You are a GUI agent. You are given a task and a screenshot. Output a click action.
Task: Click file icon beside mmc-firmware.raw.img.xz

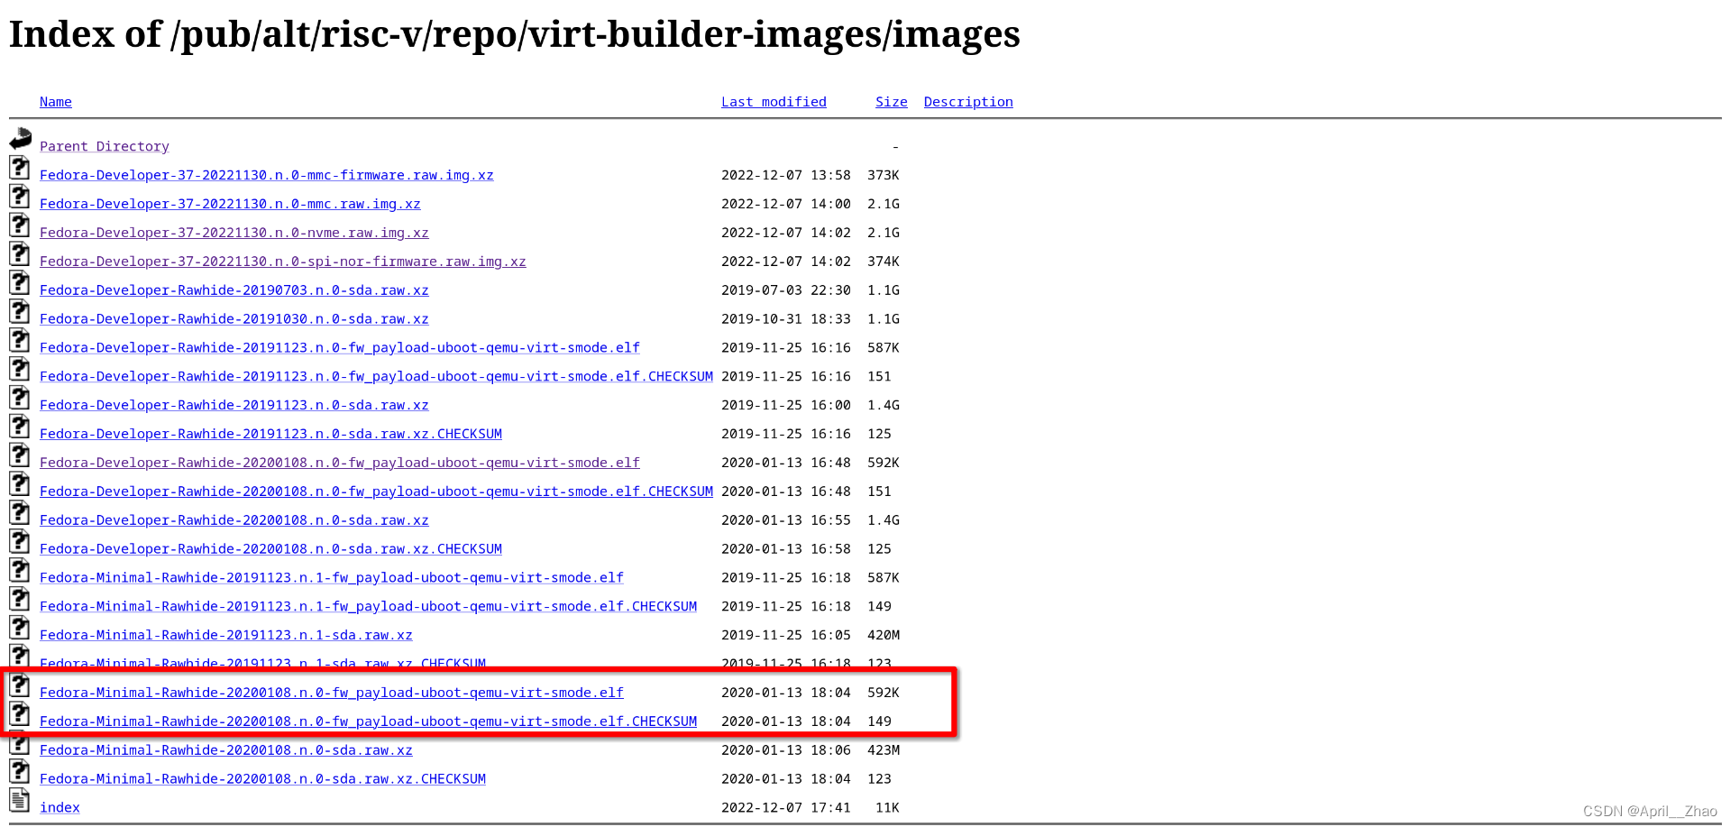(20, 168)
